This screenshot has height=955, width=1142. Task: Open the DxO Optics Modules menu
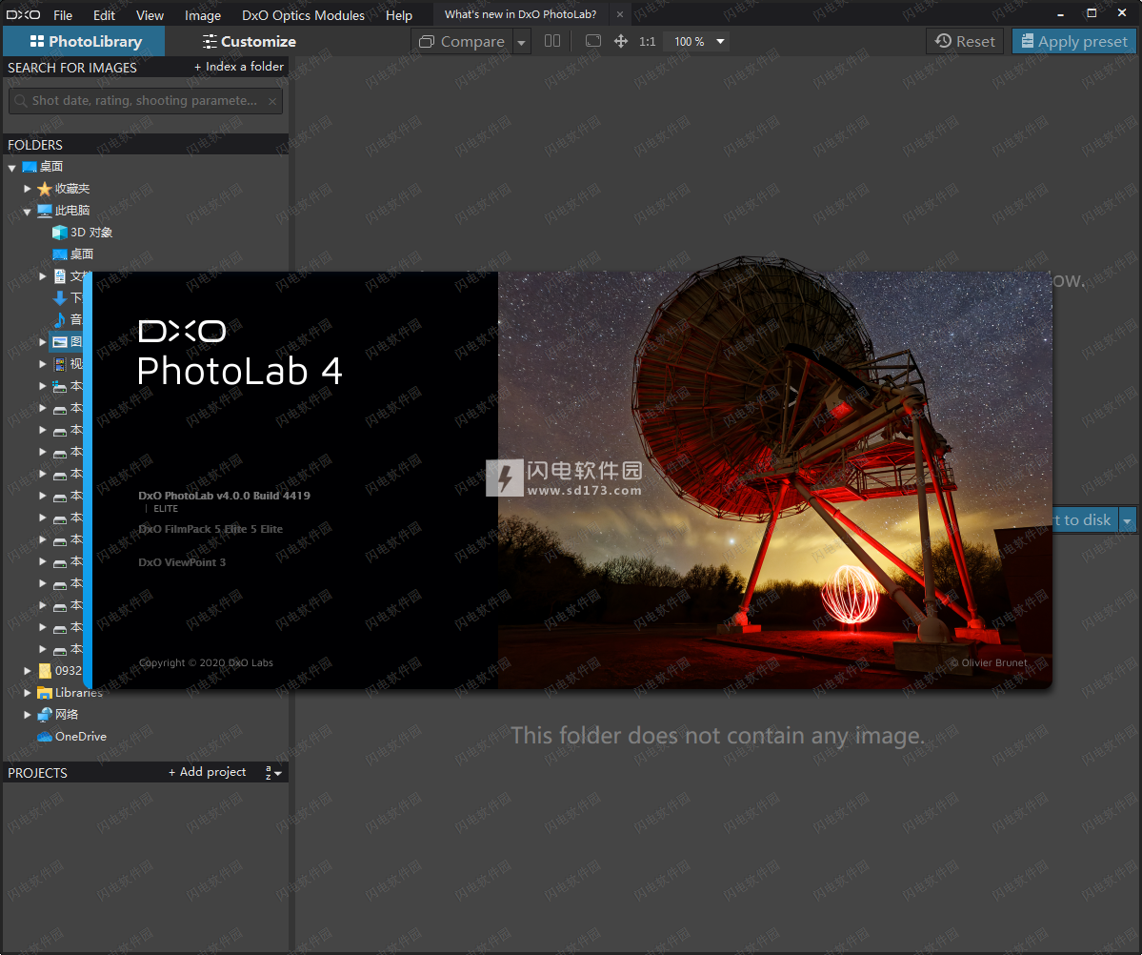pos(303,14)
